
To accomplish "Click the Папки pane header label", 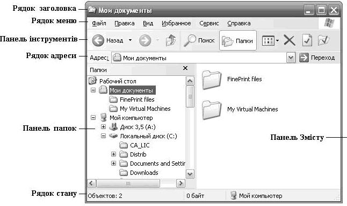I will coord(98,70).
